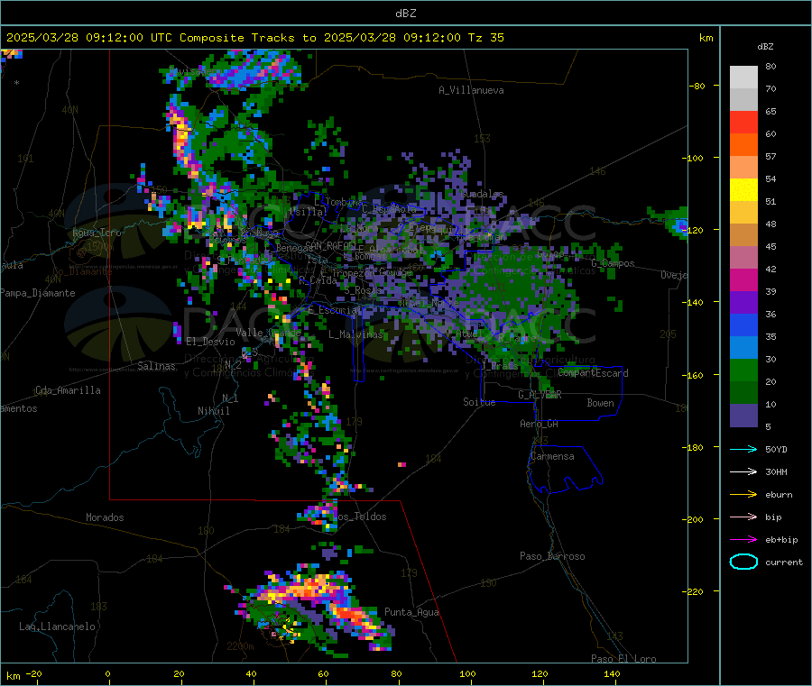Click the magenta eb+bip arrow in legend
The width and height of the screenshot is (812, 686).
pos(743,540)
